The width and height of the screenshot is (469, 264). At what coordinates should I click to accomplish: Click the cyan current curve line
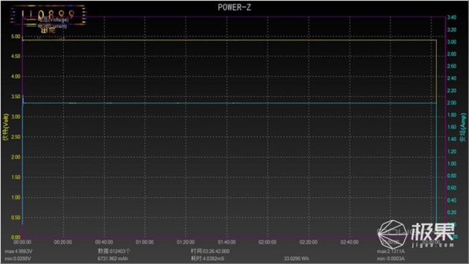(x=229, y=103)
